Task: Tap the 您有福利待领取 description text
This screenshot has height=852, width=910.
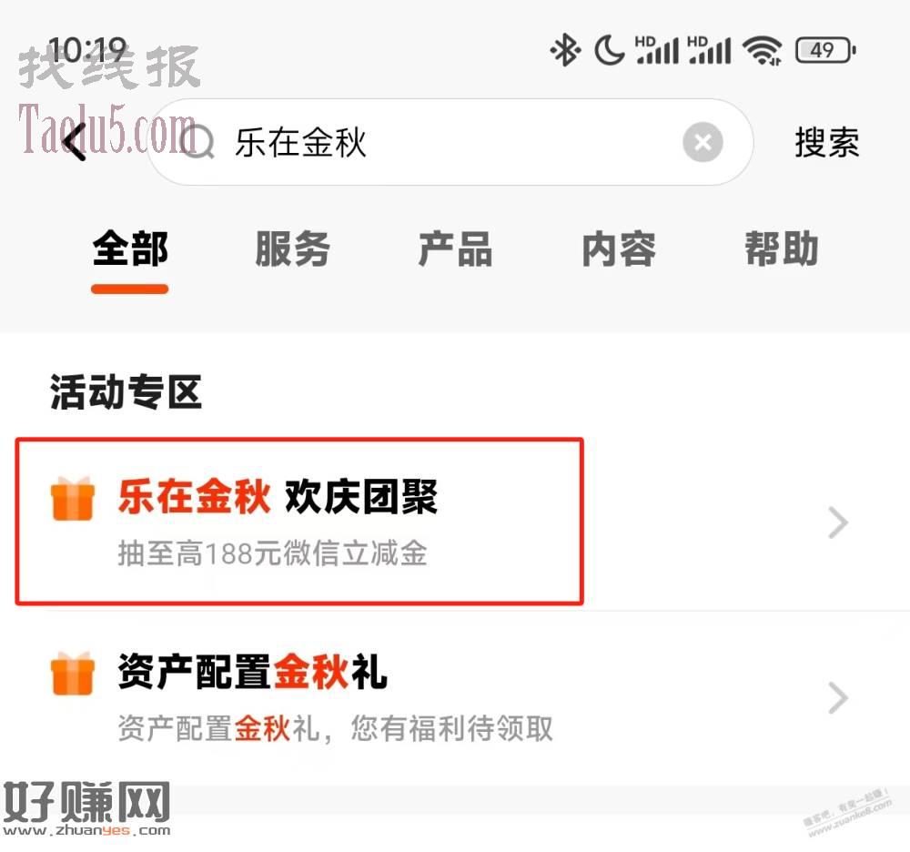Action: (x=451, y=728)
